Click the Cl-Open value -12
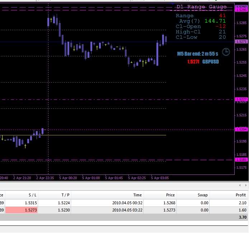Viewport: 249px width, 233px height. click(x=221, y=26)
